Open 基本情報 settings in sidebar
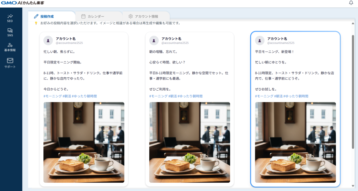 click(10, 47)
